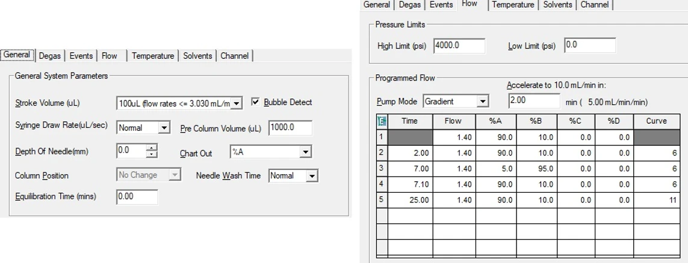Open the Stroke Volume dropdown

point(237,103)
